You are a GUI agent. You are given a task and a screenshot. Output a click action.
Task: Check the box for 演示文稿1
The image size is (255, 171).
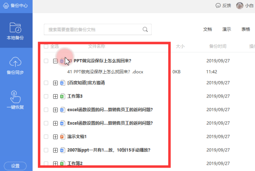[x=46, y=137]
